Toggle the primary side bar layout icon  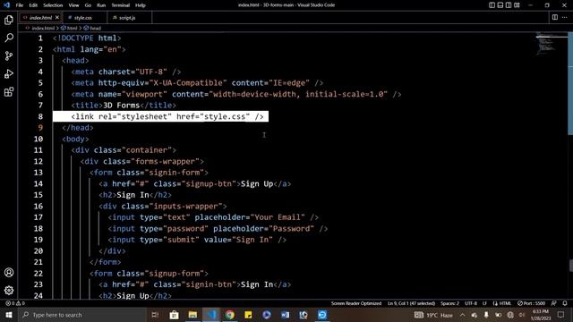click(x=492, y=5)
